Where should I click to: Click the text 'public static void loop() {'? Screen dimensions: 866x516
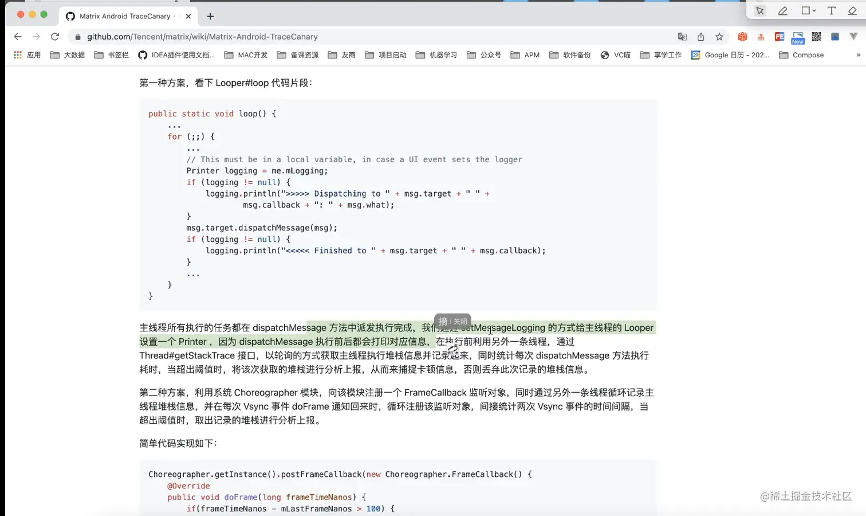212,114
